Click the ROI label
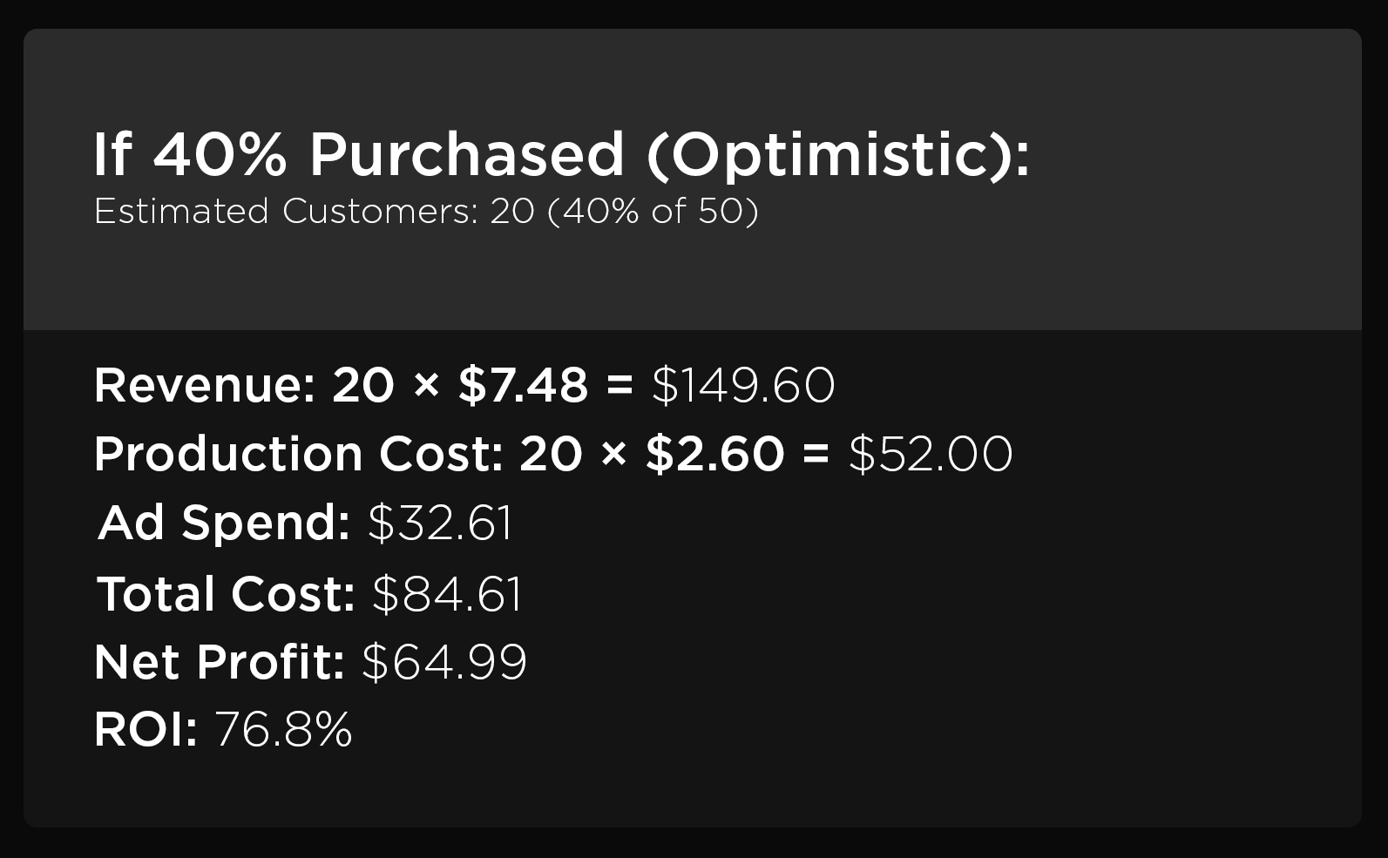 click(146, 730)
